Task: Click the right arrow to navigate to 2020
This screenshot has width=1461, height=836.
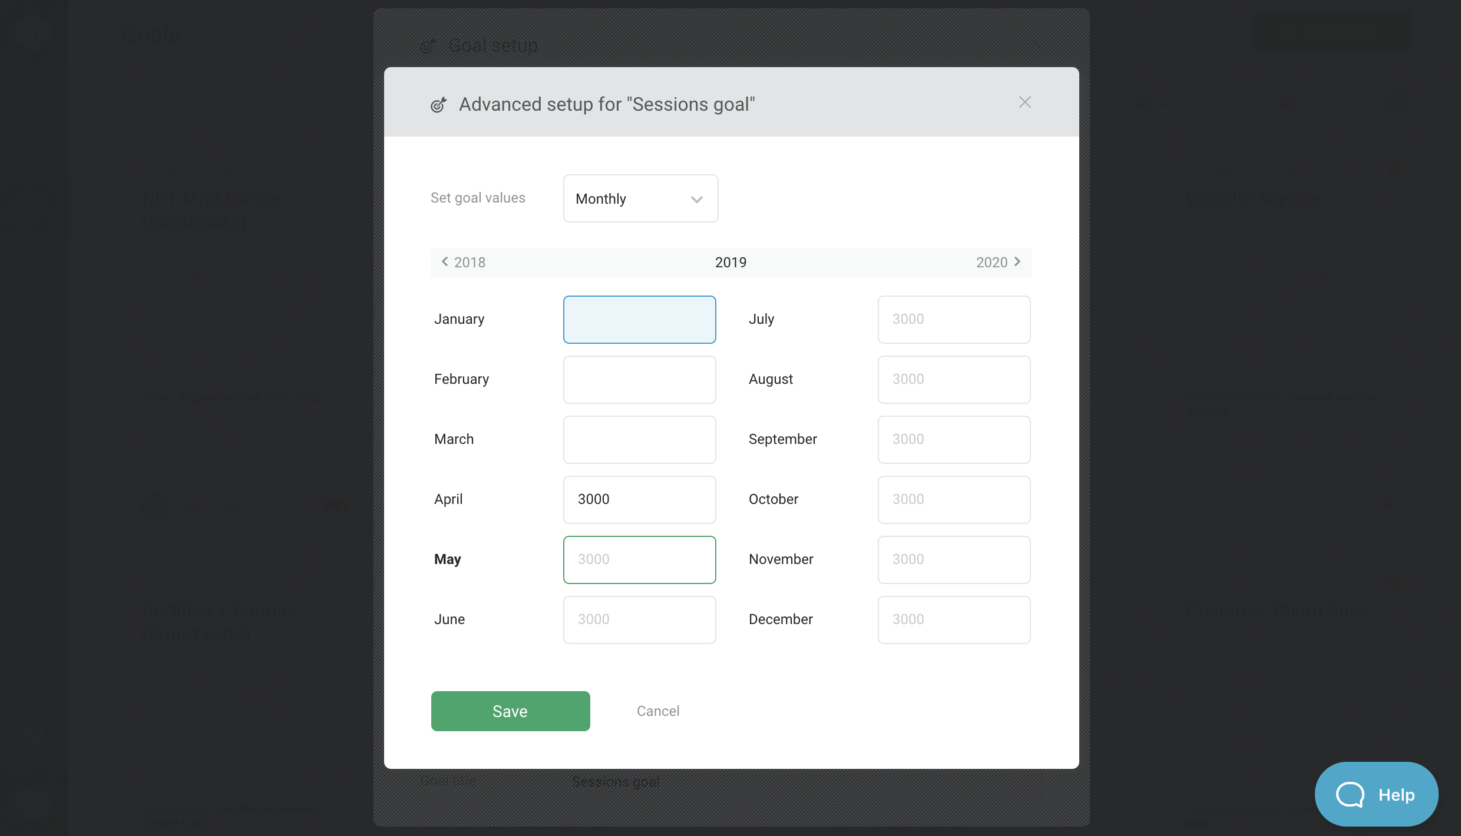Action: tap(1016, 263)
